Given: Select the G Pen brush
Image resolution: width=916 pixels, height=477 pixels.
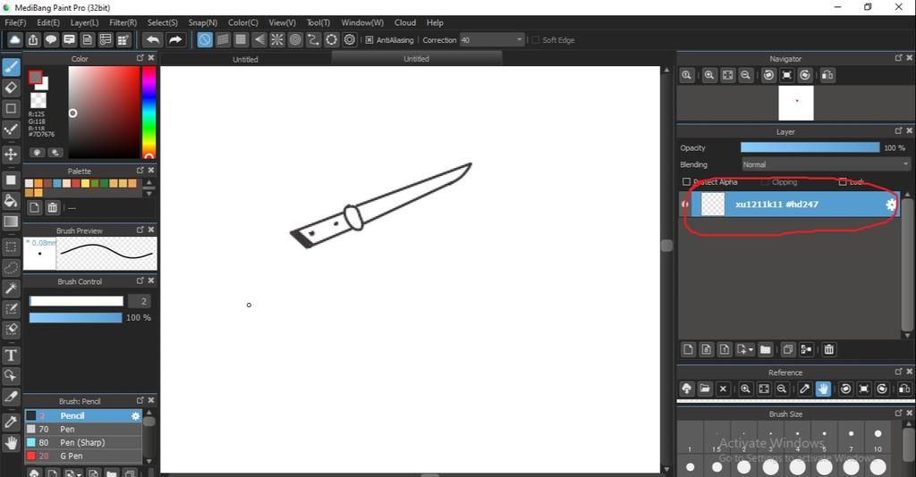Looking at the screenshot, I should [x=83, y=456].
